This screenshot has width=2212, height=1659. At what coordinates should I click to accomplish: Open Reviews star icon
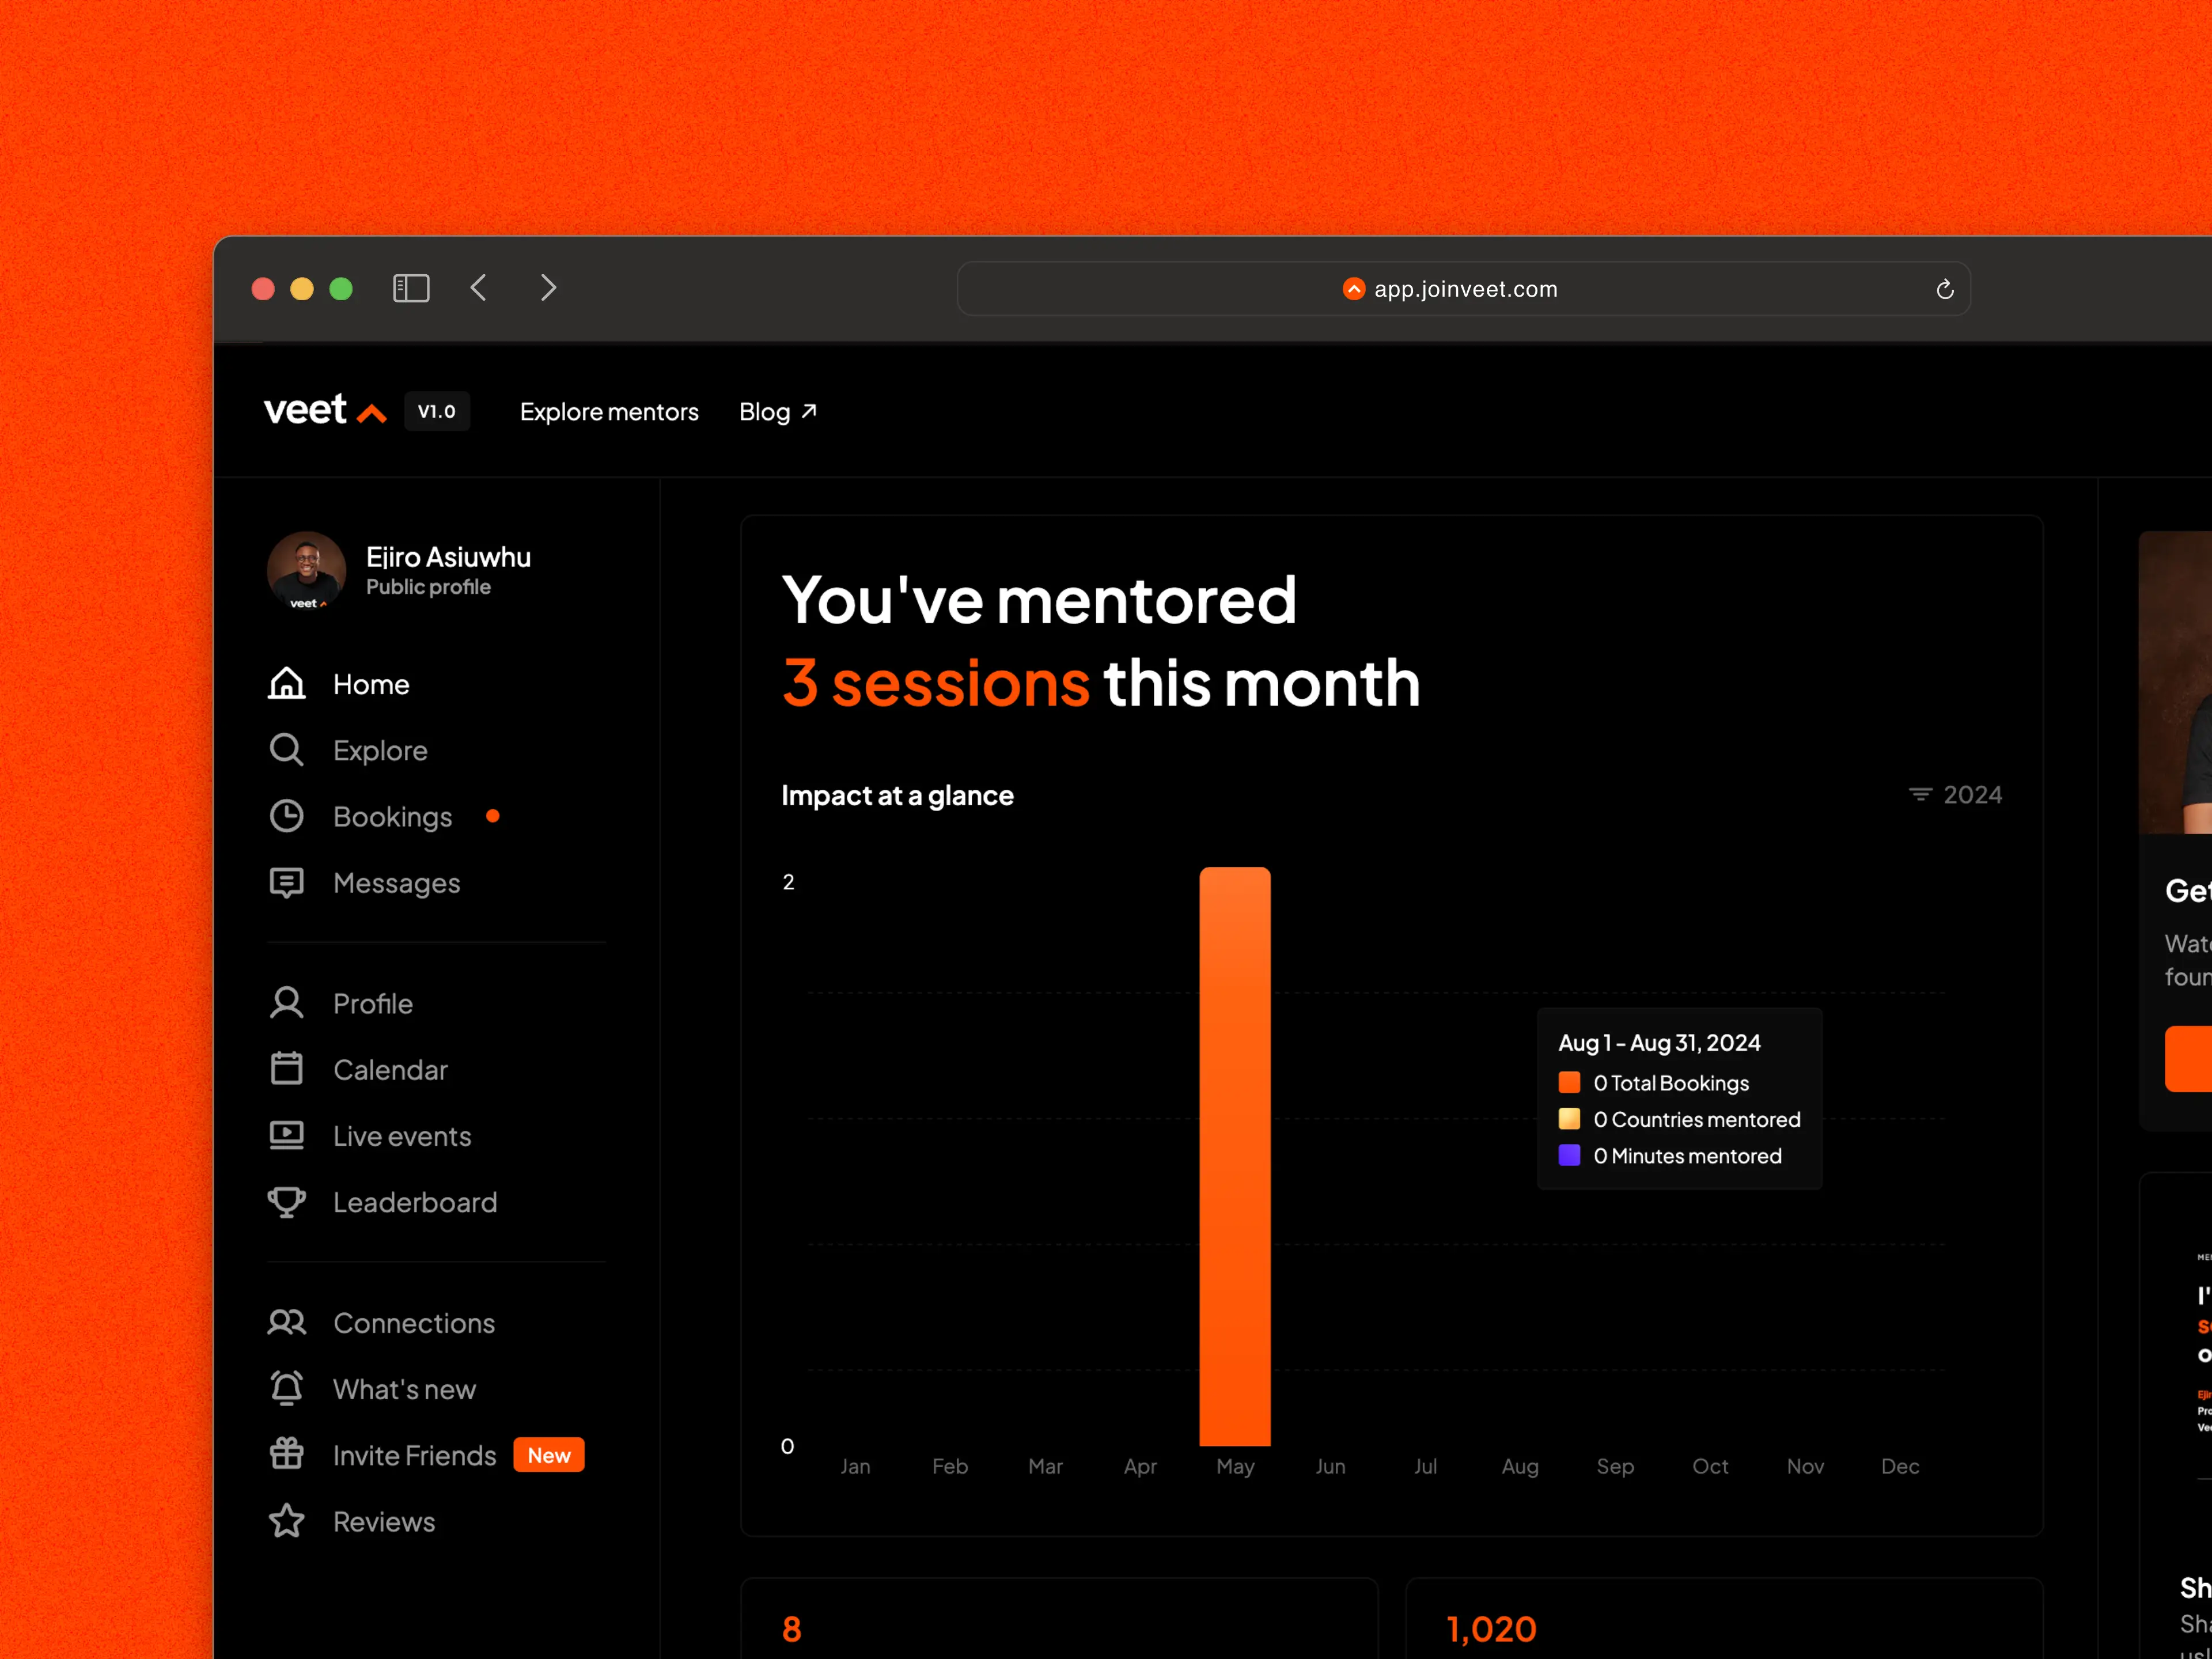click(x=286, y=1521)
